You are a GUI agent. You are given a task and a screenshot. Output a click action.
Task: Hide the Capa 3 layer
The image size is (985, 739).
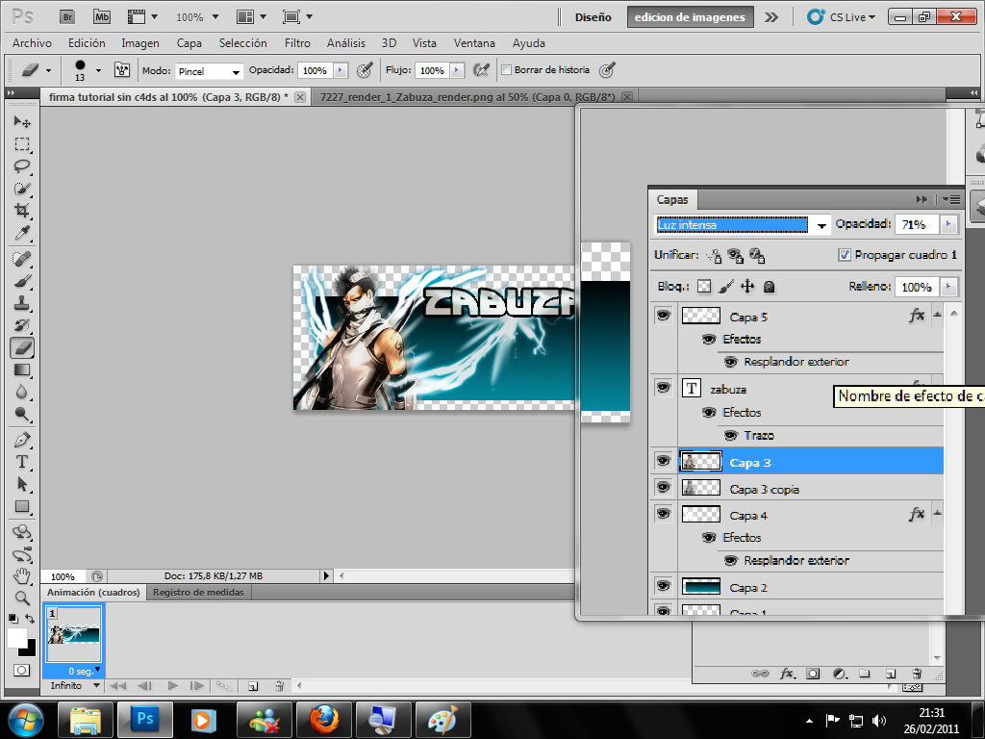click(x=664, y=461)
